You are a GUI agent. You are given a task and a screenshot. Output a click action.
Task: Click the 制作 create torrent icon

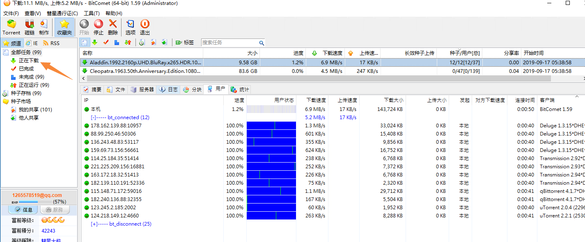[x=44, y=27]
